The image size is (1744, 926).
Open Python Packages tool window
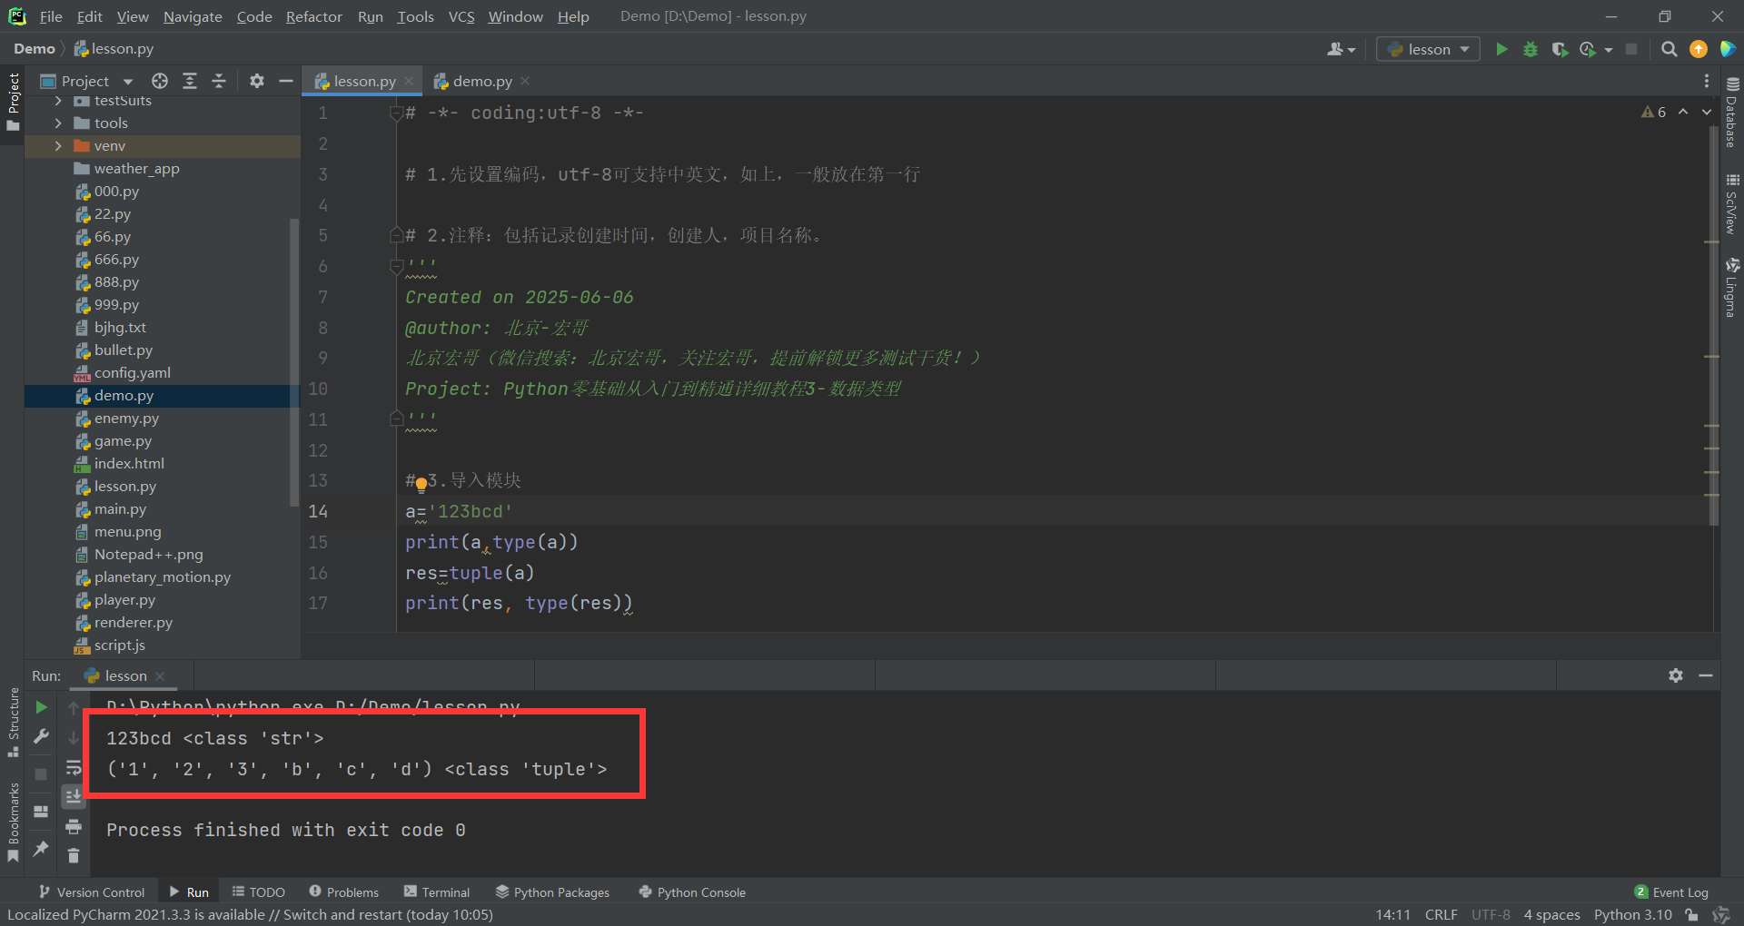coord(553,892)
